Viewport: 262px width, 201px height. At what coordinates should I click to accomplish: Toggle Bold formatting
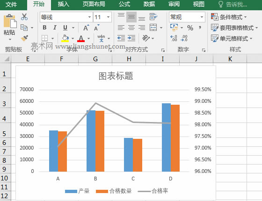(x=44, y=28)
